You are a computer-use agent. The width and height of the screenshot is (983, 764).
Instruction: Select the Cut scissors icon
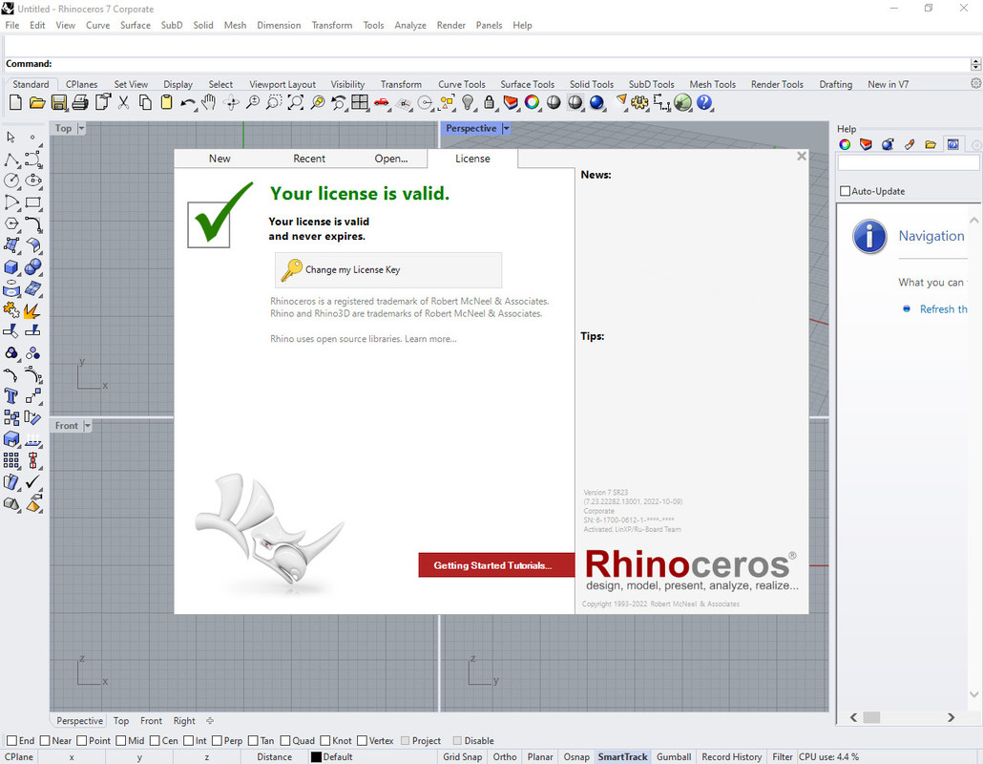tap(123, 102)
